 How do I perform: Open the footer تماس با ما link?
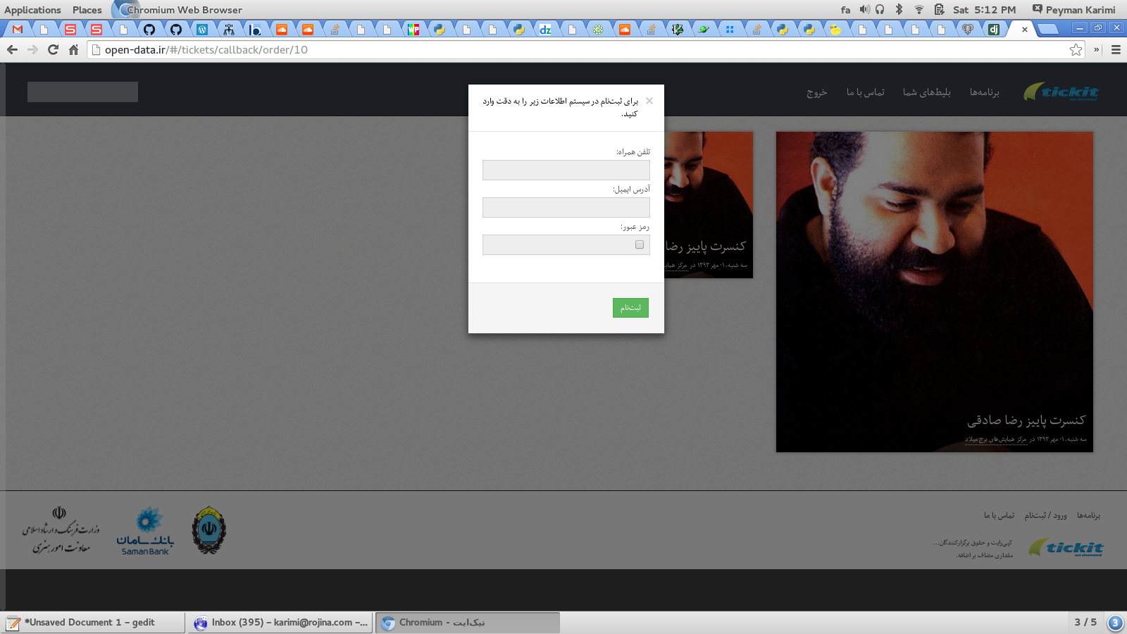click(999, 516)
